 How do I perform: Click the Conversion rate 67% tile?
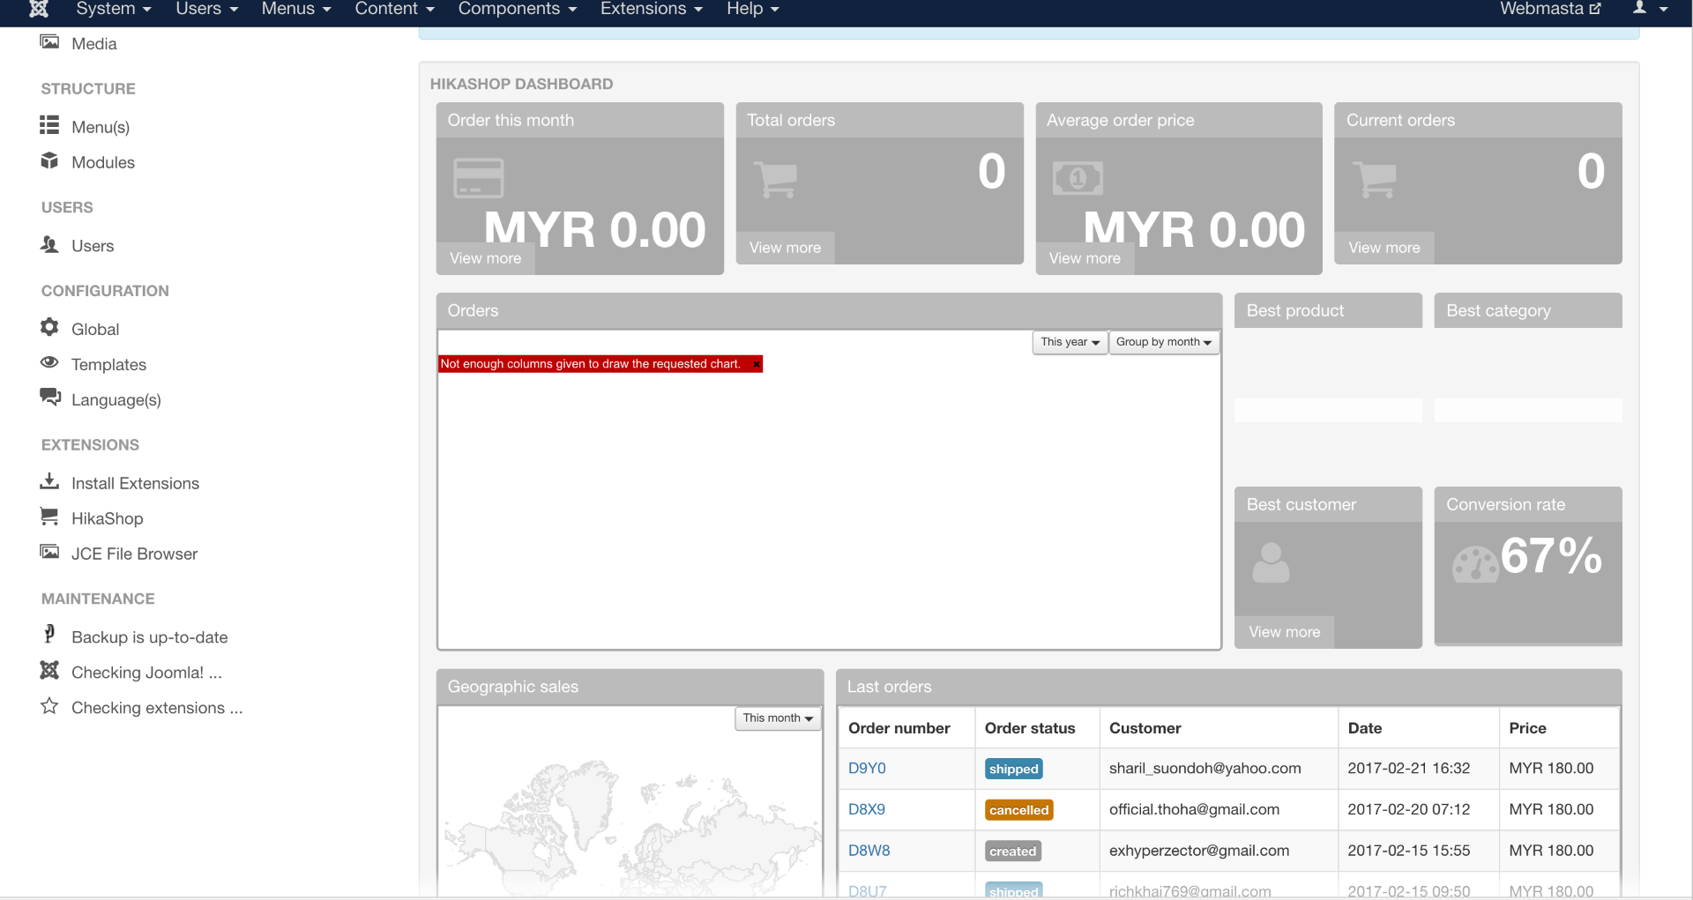tap(1527, 565)
